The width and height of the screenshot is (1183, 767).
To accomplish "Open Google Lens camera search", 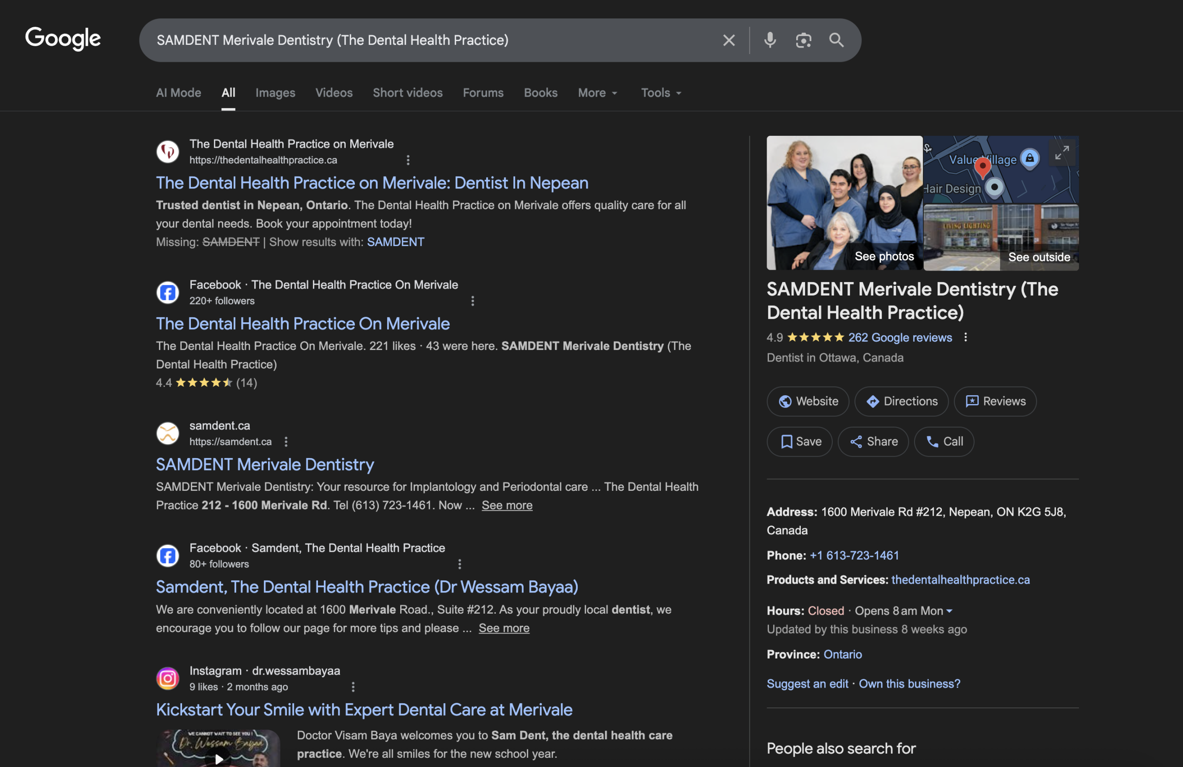I will pos(803,40).
